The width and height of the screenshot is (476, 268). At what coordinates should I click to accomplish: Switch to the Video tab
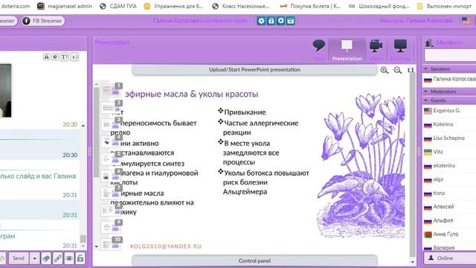376,50
